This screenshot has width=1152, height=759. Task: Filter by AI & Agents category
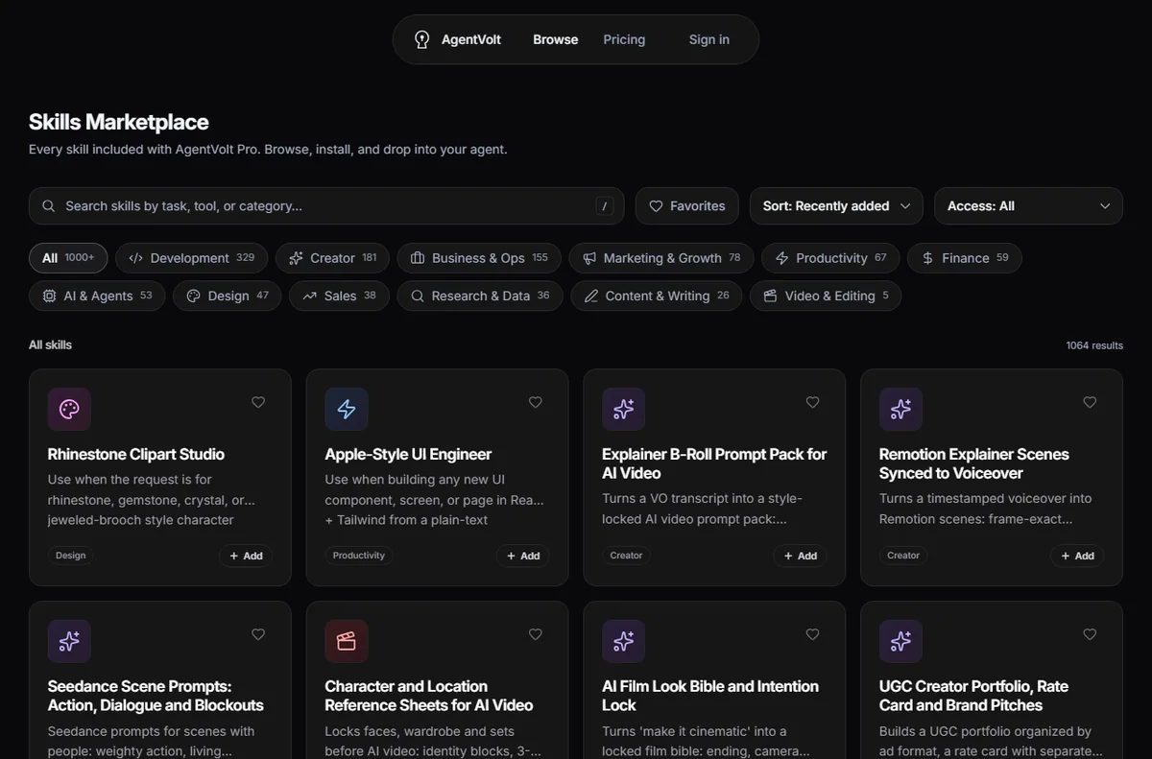coord(97,296)
